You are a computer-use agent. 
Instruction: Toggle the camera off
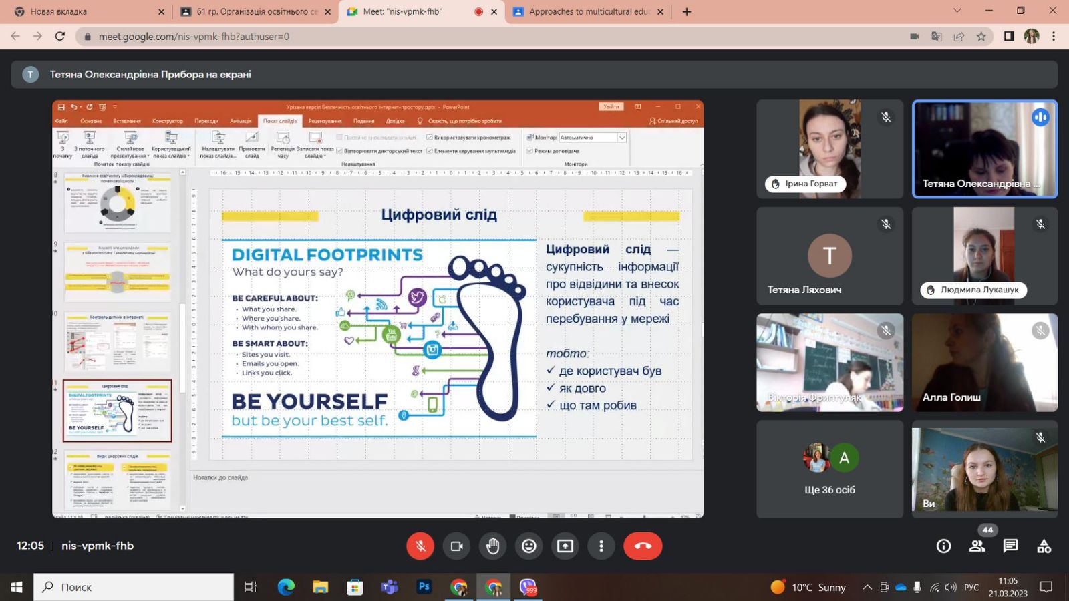tap(456, 546)
